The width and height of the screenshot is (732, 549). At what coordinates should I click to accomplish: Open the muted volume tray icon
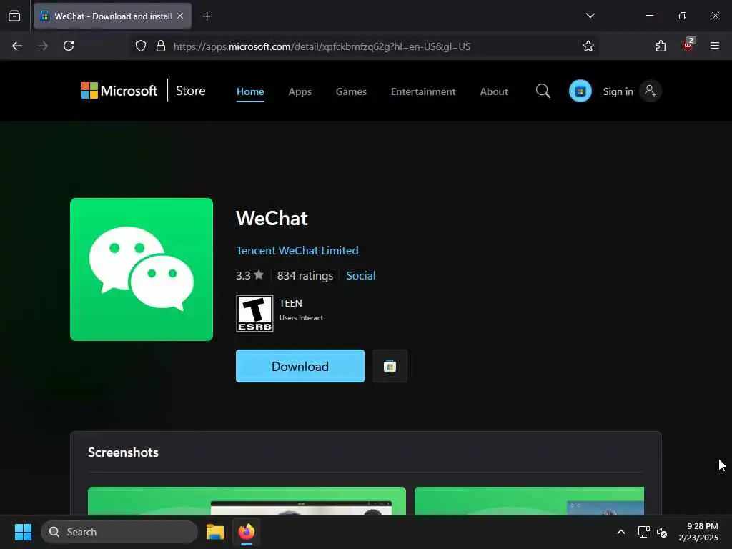click(662, 532)
